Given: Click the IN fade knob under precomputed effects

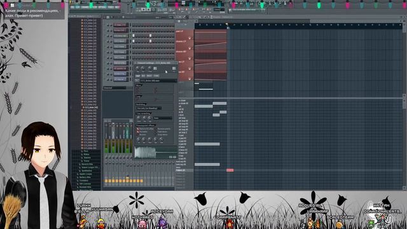Looking at the screenshot, I should (138, 139).
